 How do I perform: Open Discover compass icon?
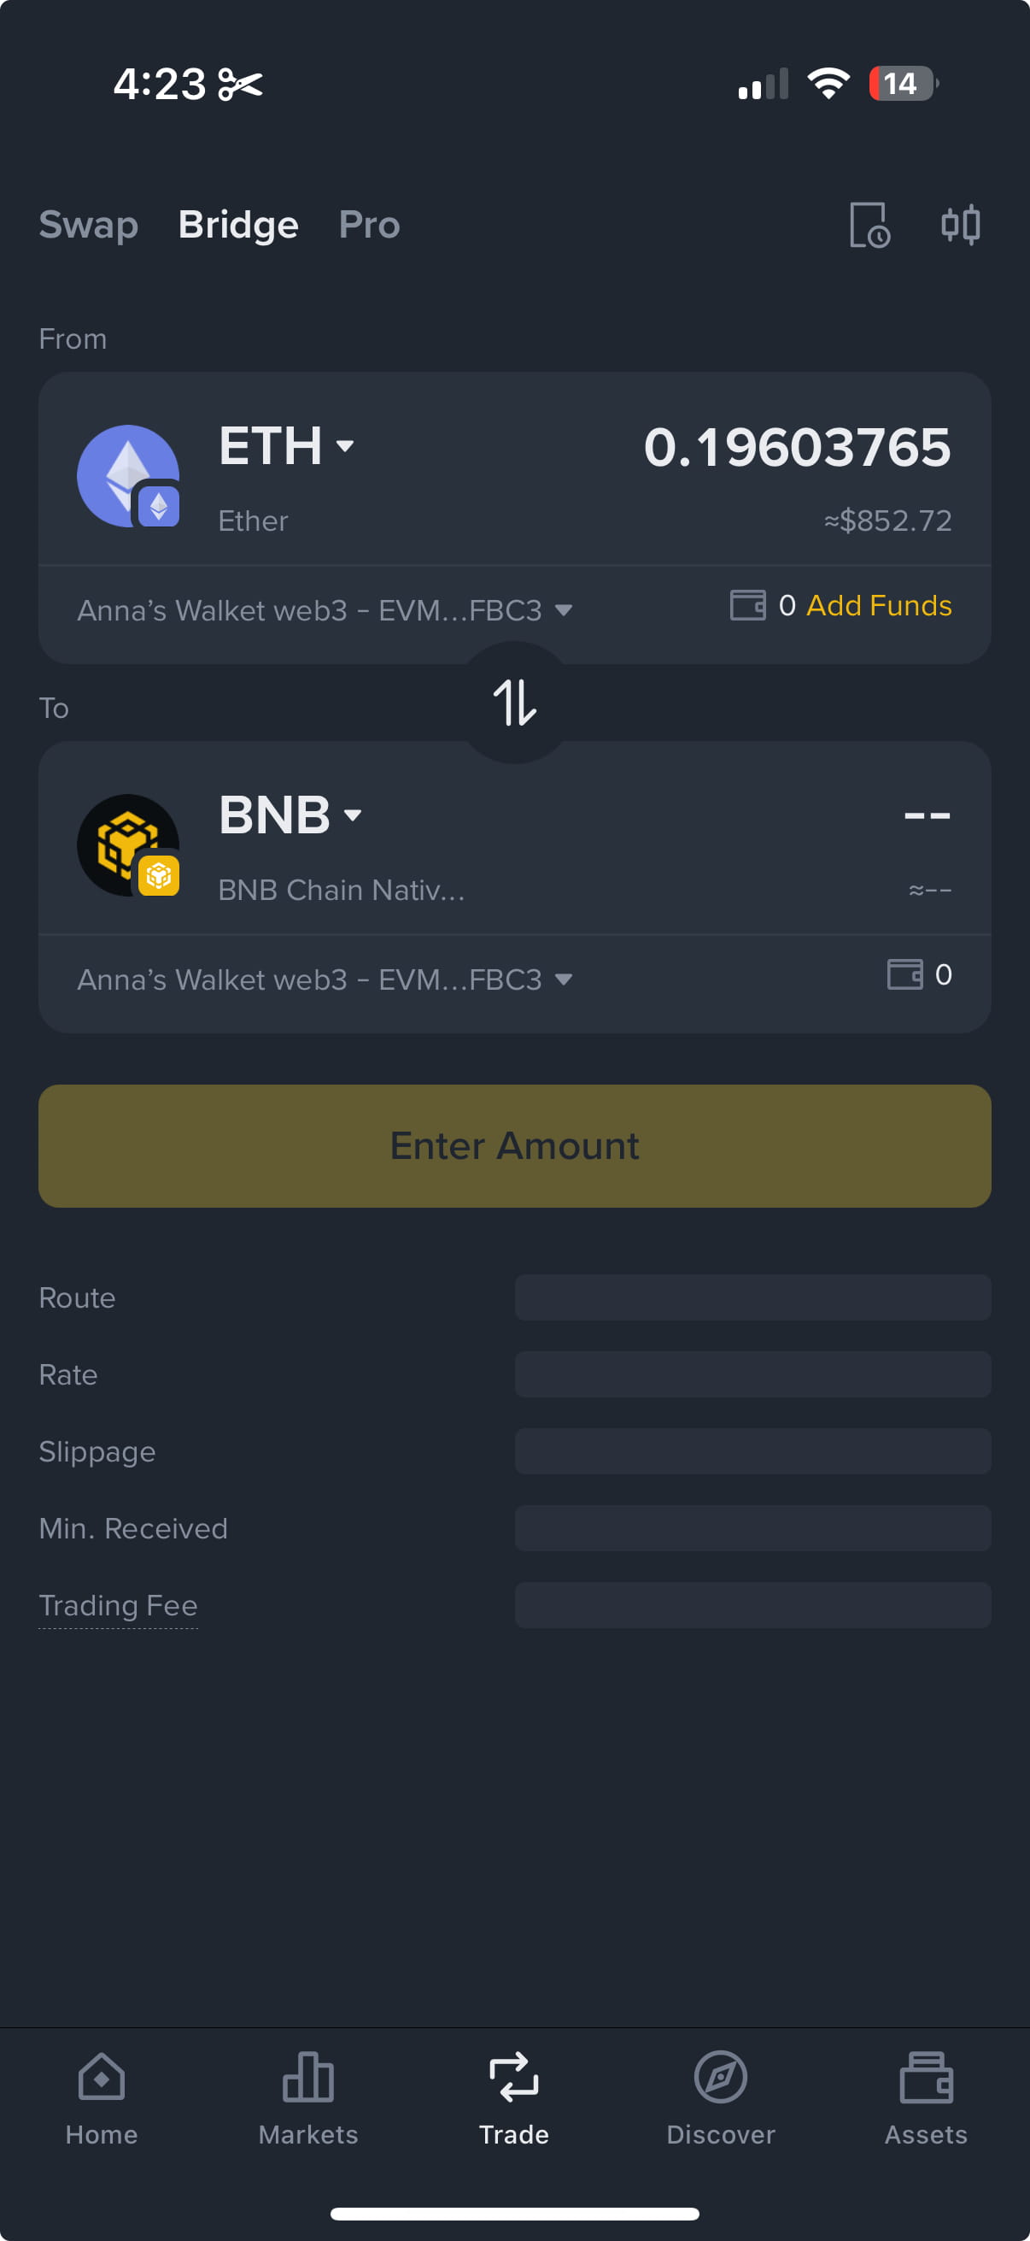(721, 2097)
